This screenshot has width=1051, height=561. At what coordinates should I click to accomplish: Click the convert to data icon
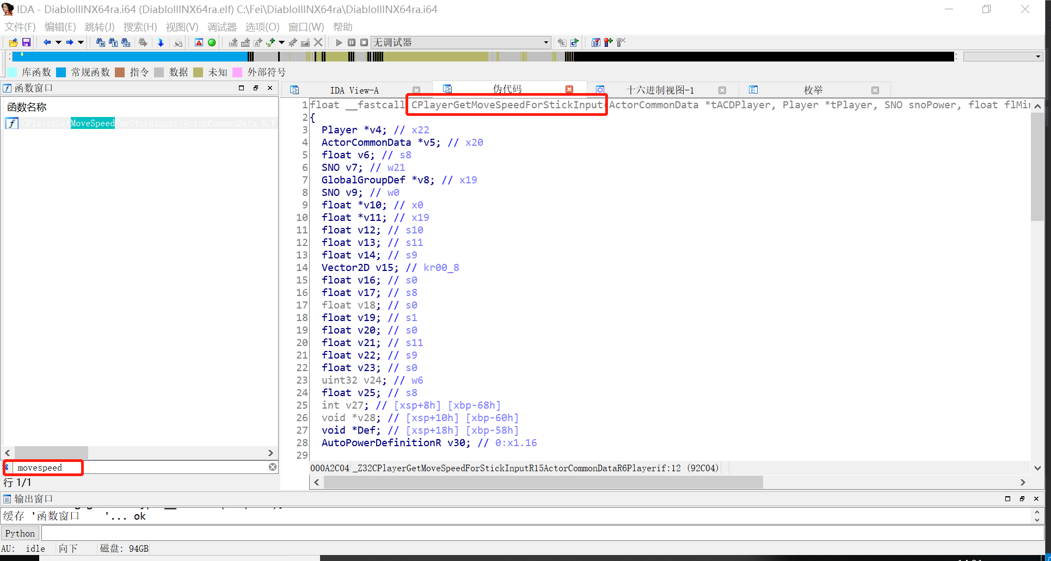(245, 42)
